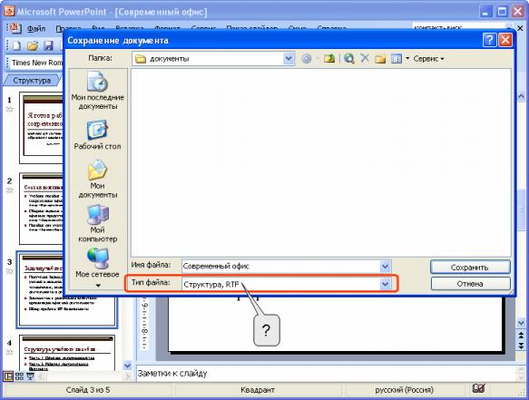Switch to the Структура tab
Viewport: 529px width, 400px height.
(32, 81)
